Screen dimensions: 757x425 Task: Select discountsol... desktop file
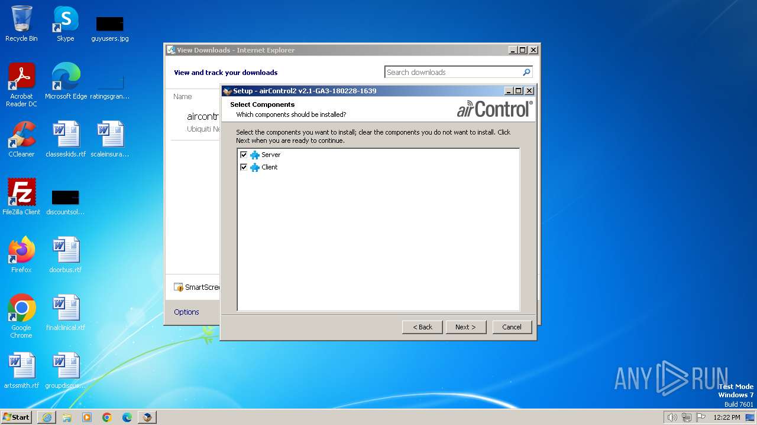66,202
